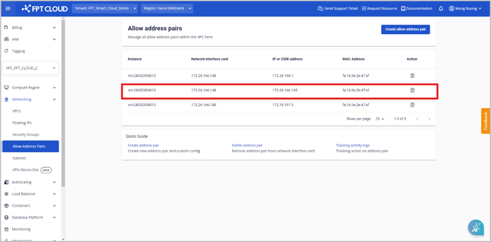Image resolution: width=491 pixels, height=242 pixels.
Task: Open the Tenant selector dropdown
Action: [x=105, y=9]
